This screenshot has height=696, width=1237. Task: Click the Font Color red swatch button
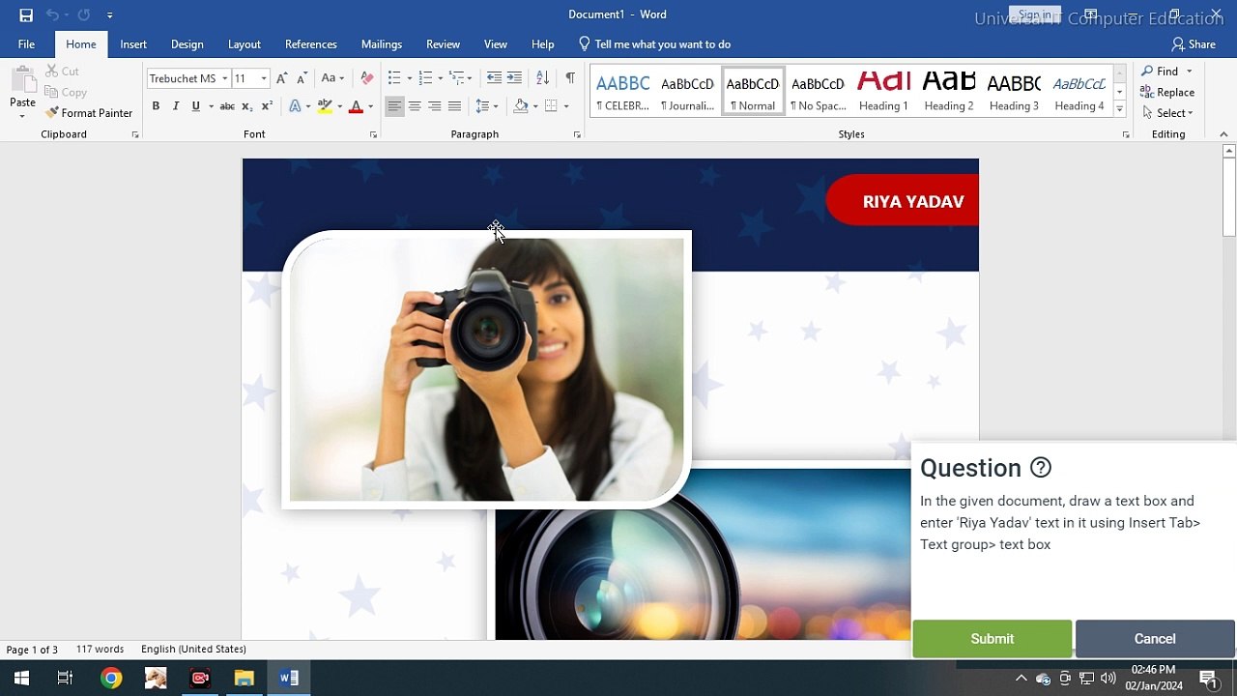(356, 106)
